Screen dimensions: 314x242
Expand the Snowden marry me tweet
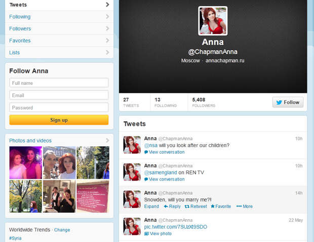(151, 206)
